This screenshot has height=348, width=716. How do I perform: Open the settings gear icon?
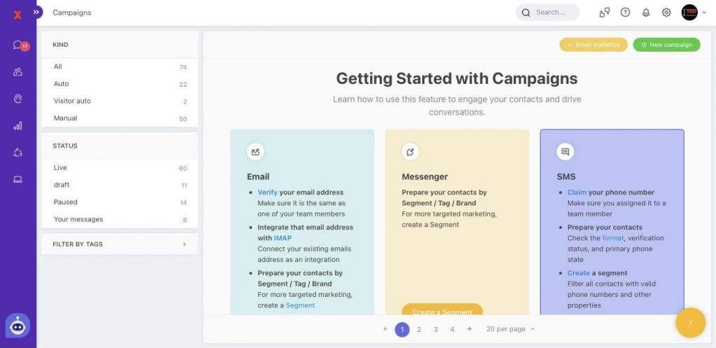click(x=666, y=13)
